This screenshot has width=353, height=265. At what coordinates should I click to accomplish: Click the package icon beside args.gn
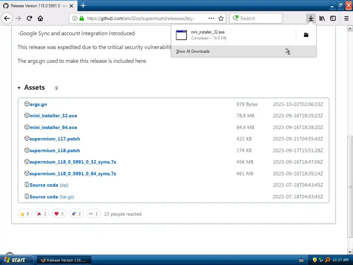(27, 104)
